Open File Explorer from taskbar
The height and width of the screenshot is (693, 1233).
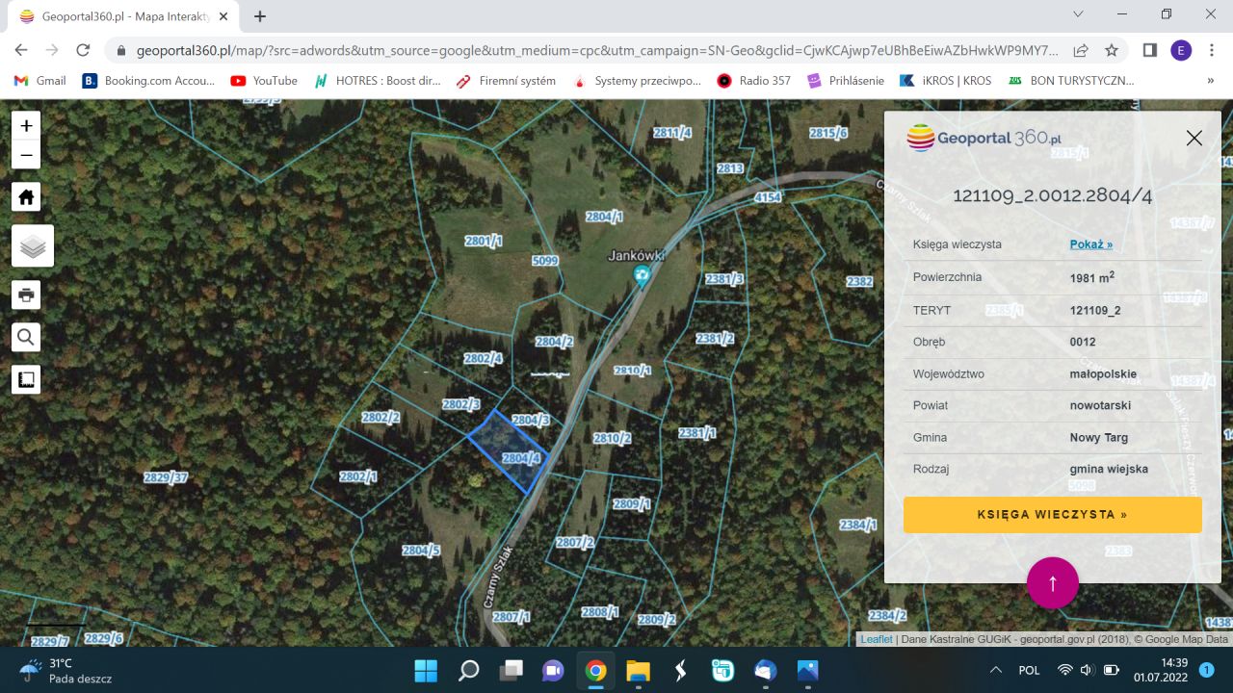pyautogui.click(x=638, y=670)
